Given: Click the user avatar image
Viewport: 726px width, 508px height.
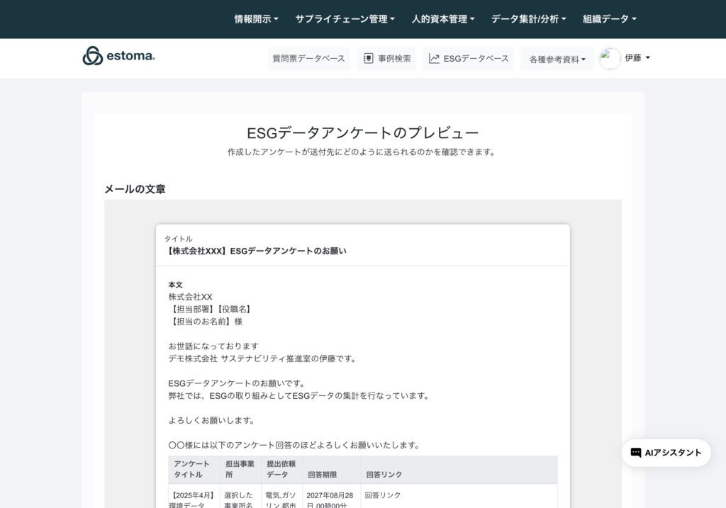Looking at the screenshot, I should (x=610, y=58).
